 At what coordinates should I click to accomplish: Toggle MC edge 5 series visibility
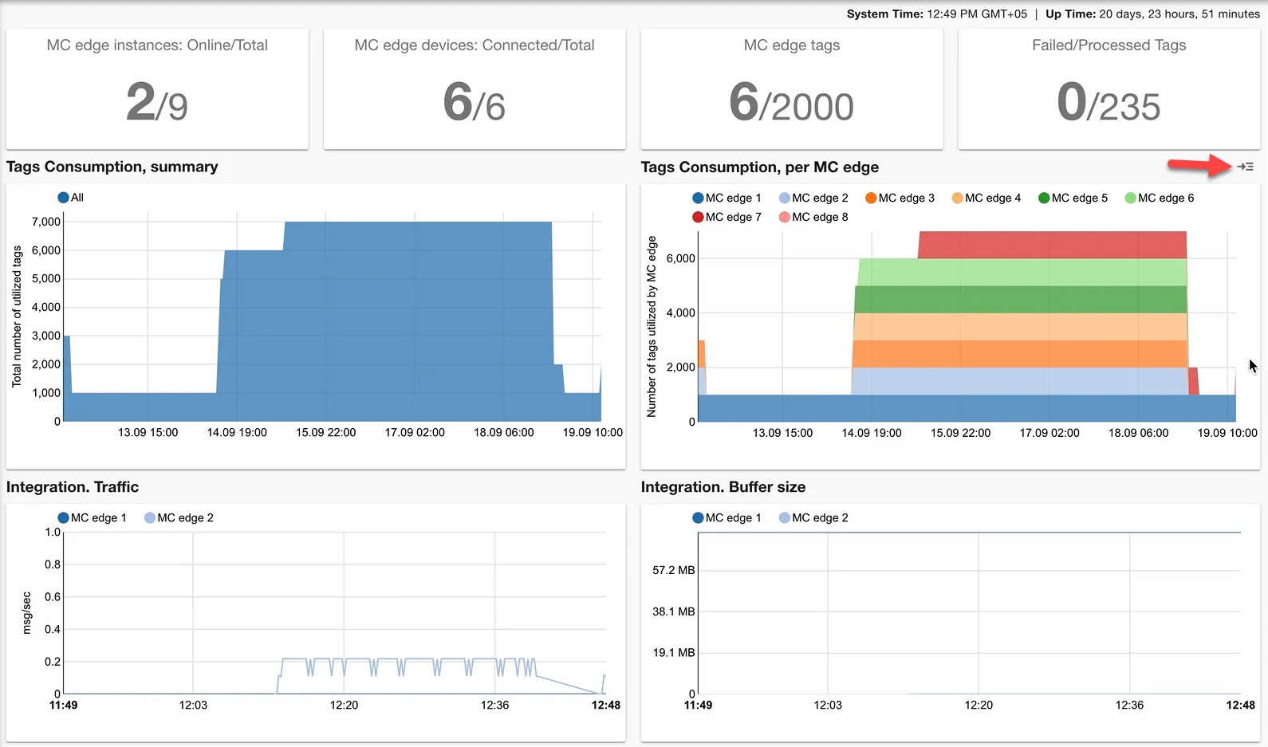(1073, 198)
